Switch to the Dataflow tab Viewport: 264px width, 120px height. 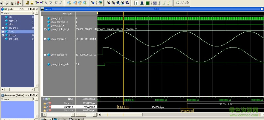(61, 119)
